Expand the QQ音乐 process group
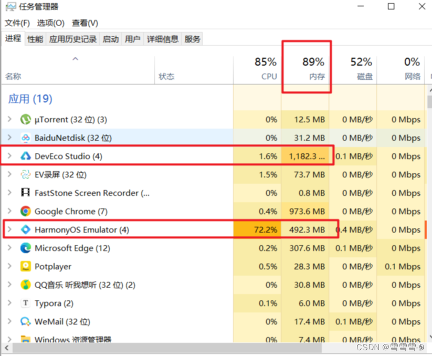 (9, 285)
